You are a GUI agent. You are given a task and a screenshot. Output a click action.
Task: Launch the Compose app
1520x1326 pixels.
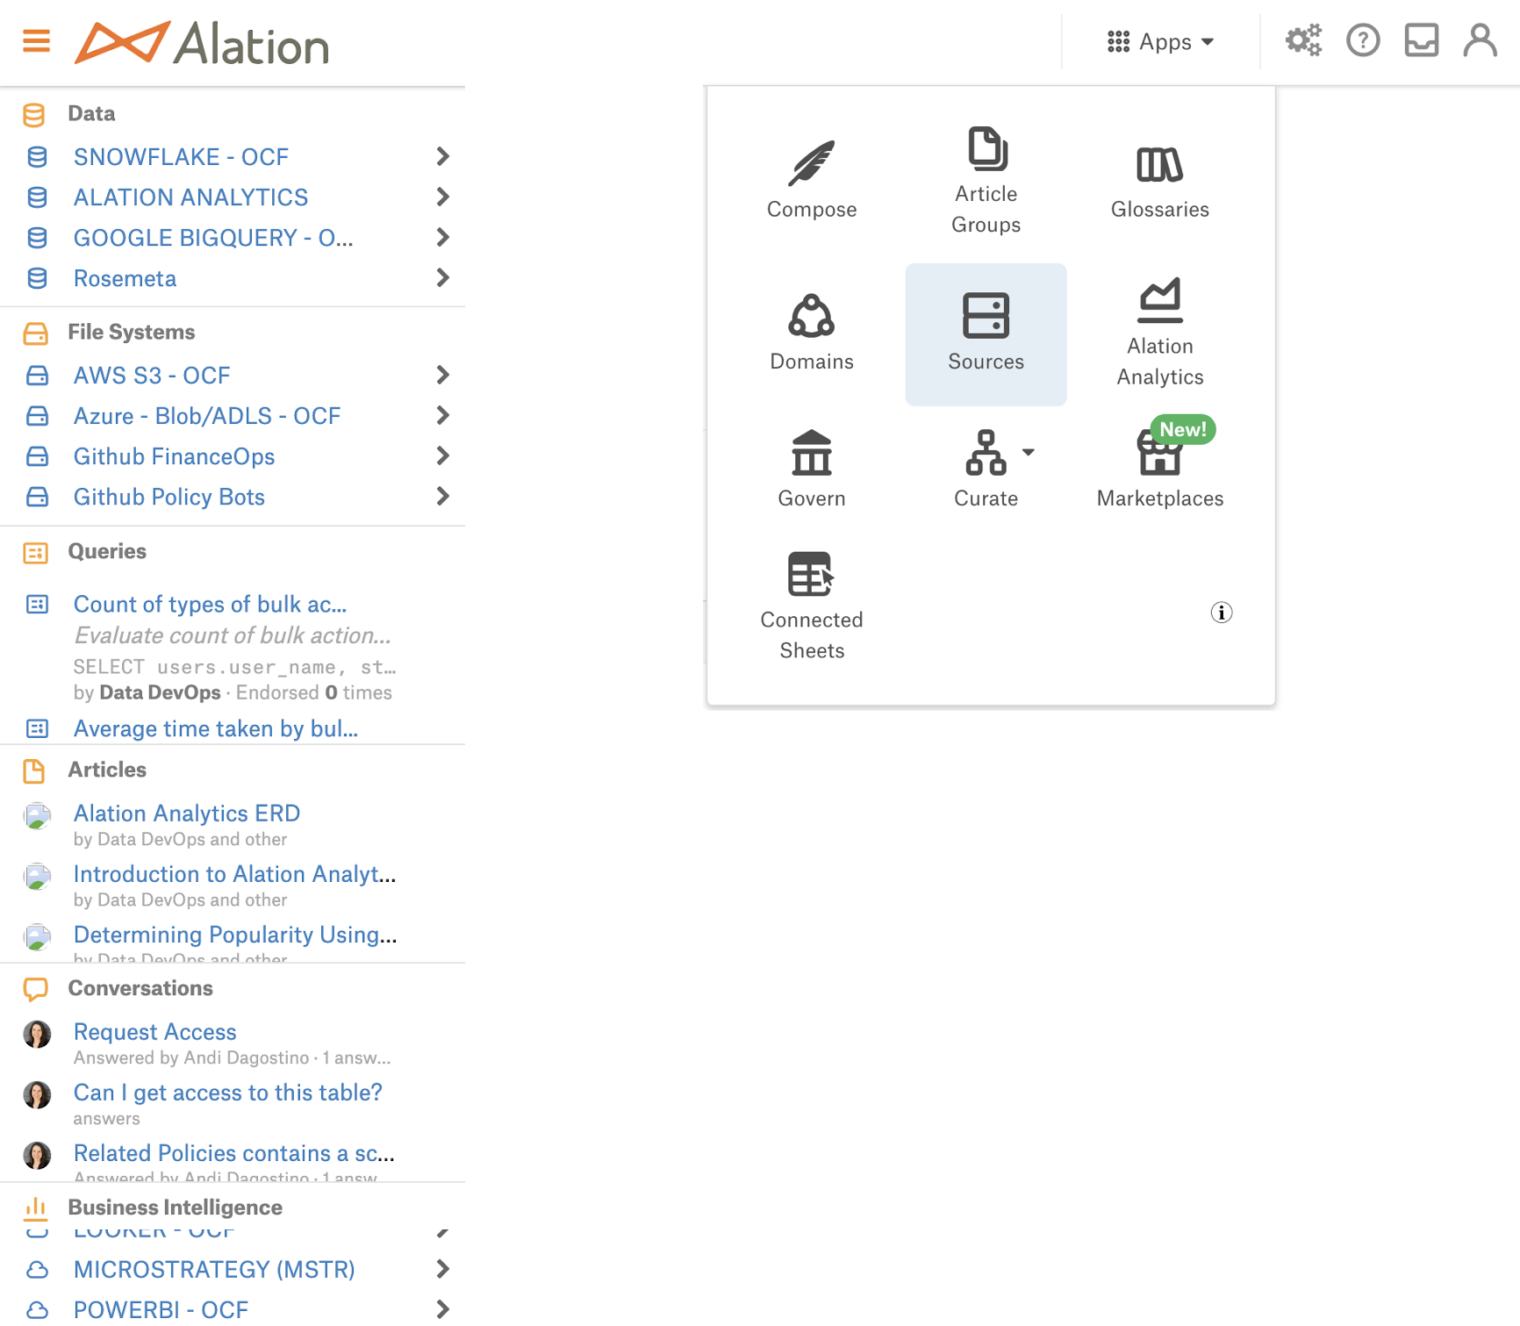(812, 181)
